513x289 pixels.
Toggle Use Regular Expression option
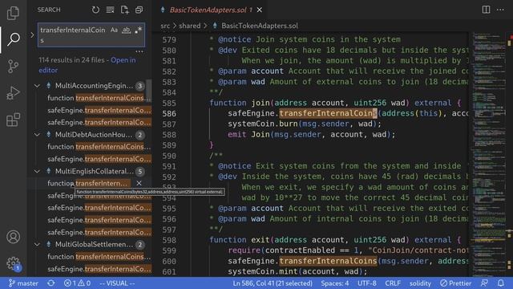click(139, 30)
